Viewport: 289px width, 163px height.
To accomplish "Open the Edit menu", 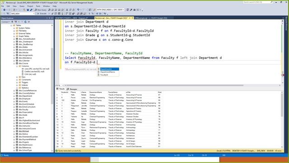I will [8, 6].
